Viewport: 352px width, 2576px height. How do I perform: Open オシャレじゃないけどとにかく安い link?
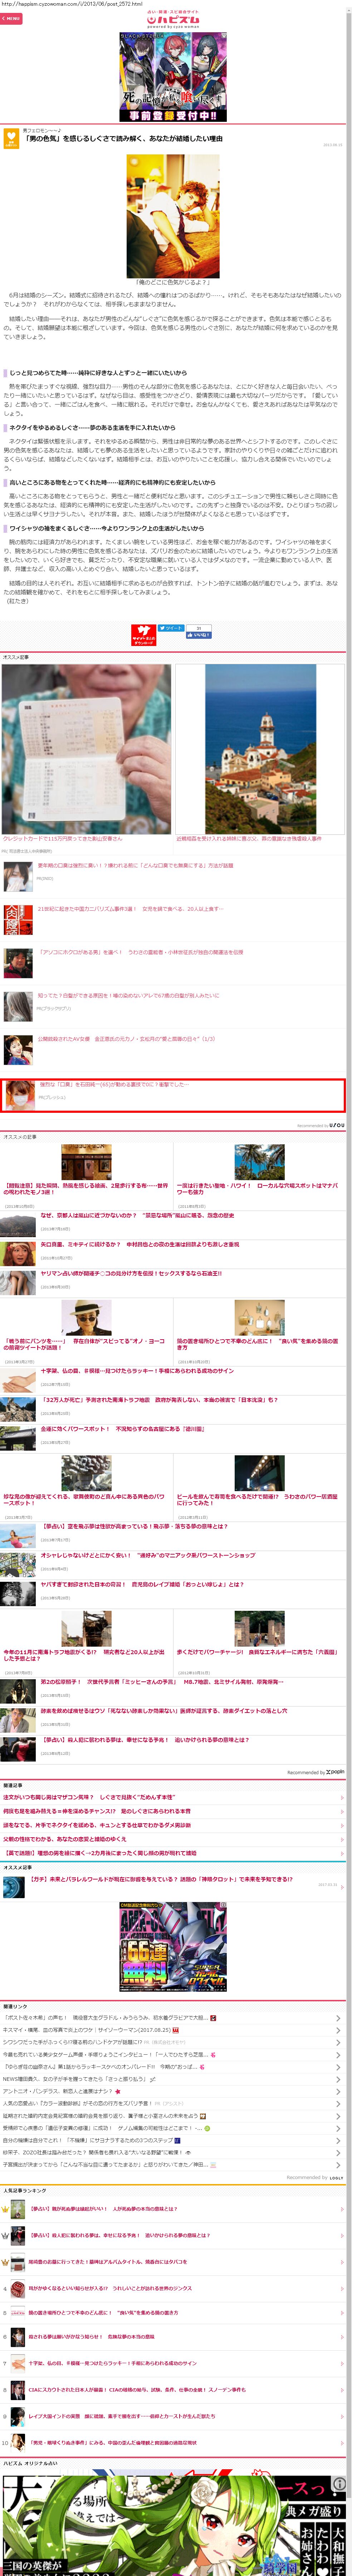click(148, 1555)
